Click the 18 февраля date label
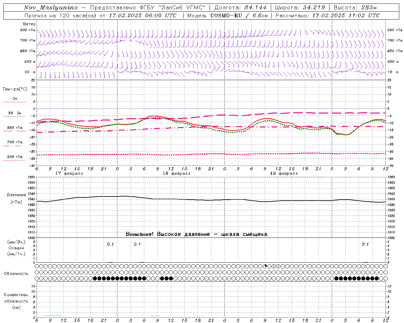The image size is (404, 323). tap(176, 173)
